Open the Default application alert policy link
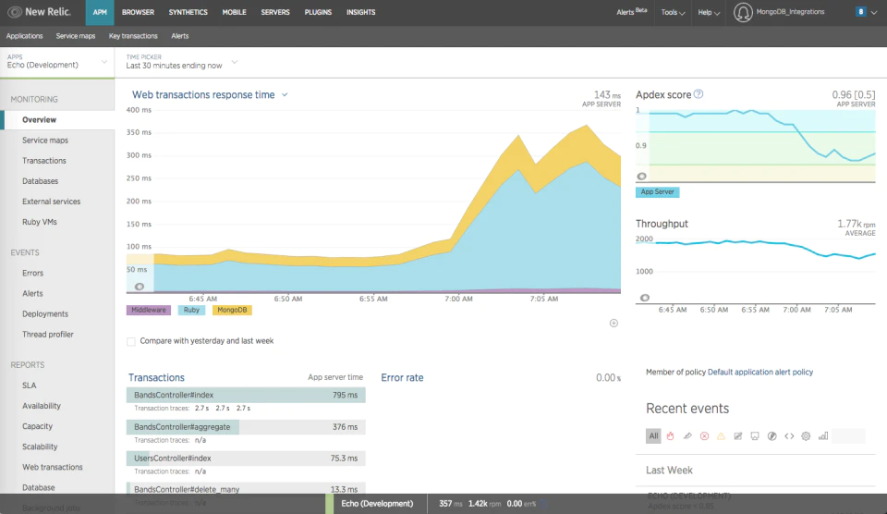 point(760,372)
